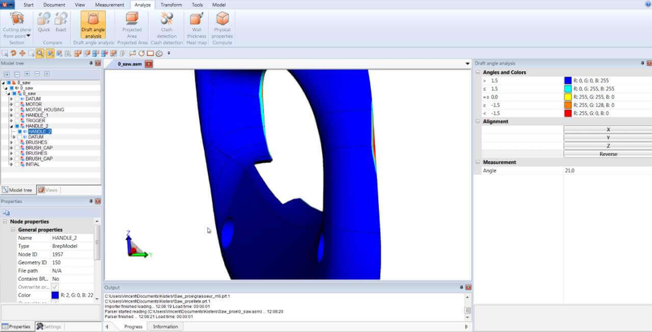Open the Settings tab beside Properties
Screen dimensions: 652x332
point(48,326)
